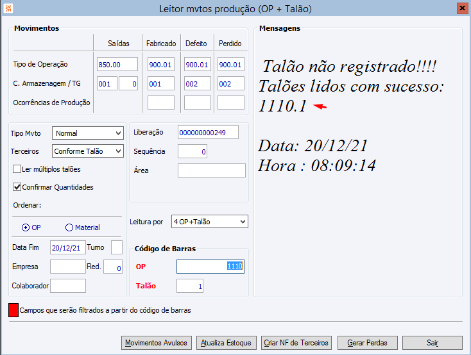Click Defeito Ocorrências de Produção field
The height and width of the screenshot is (355, 471).
tap(198, 103)
